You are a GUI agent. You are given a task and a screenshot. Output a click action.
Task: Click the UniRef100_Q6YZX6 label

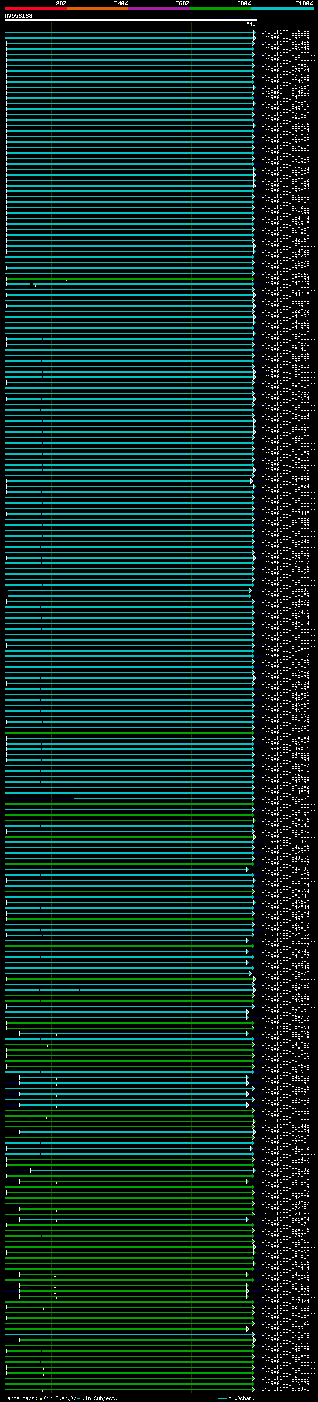[285, 163]
